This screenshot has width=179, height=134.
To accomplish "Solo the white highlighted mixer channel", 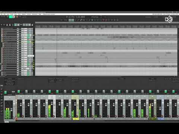I will pos(54,103).
